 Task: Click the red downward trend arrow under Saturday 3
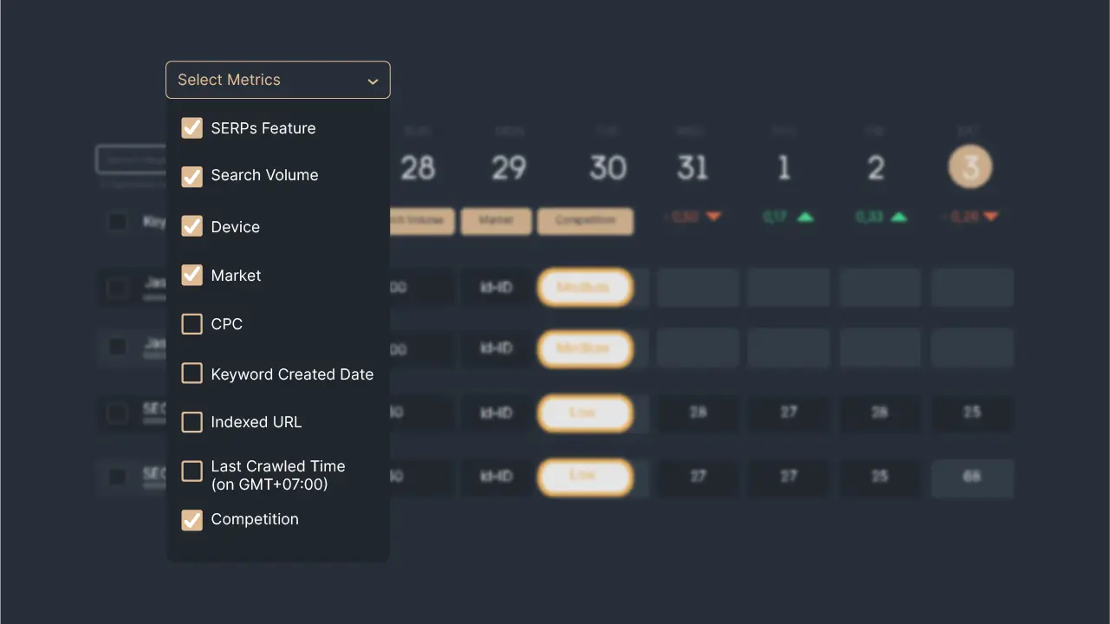click(992, 218)
